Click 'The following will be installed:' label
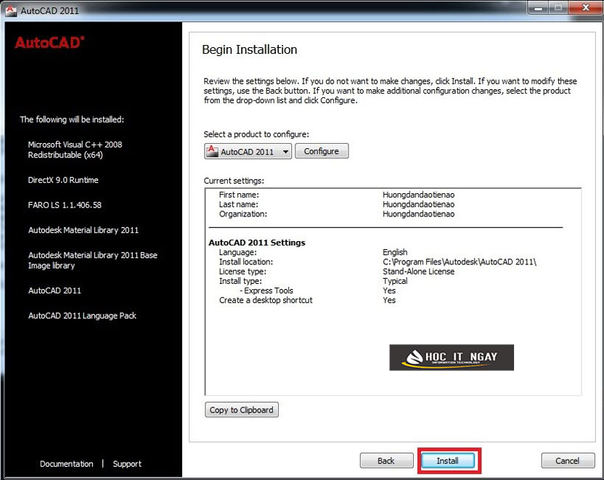 (72, 119)
